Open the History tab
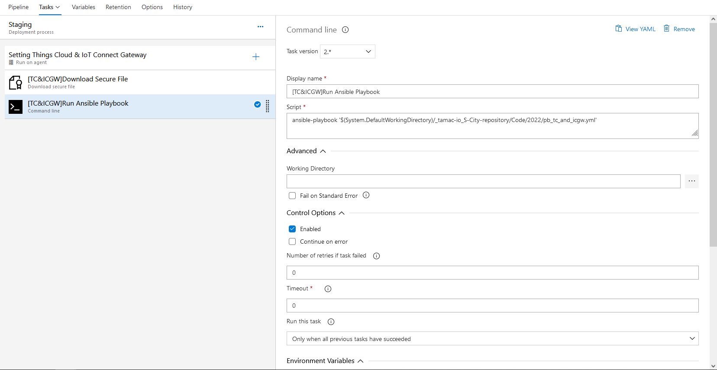The height and width of the screenshot is (370, 717). tap(182, 7)
